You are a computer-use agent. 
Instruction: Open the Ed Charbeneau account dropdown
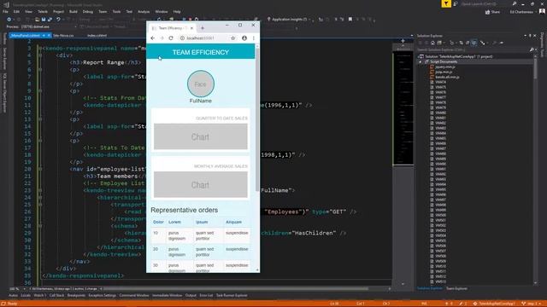click(523, 12)
